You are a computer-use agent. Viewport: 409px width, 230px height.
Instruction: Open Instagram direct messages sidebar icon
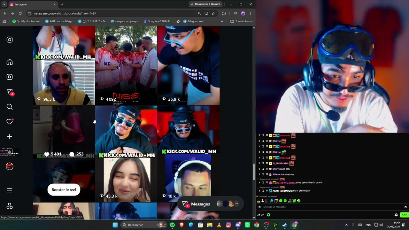coord(10,92)
